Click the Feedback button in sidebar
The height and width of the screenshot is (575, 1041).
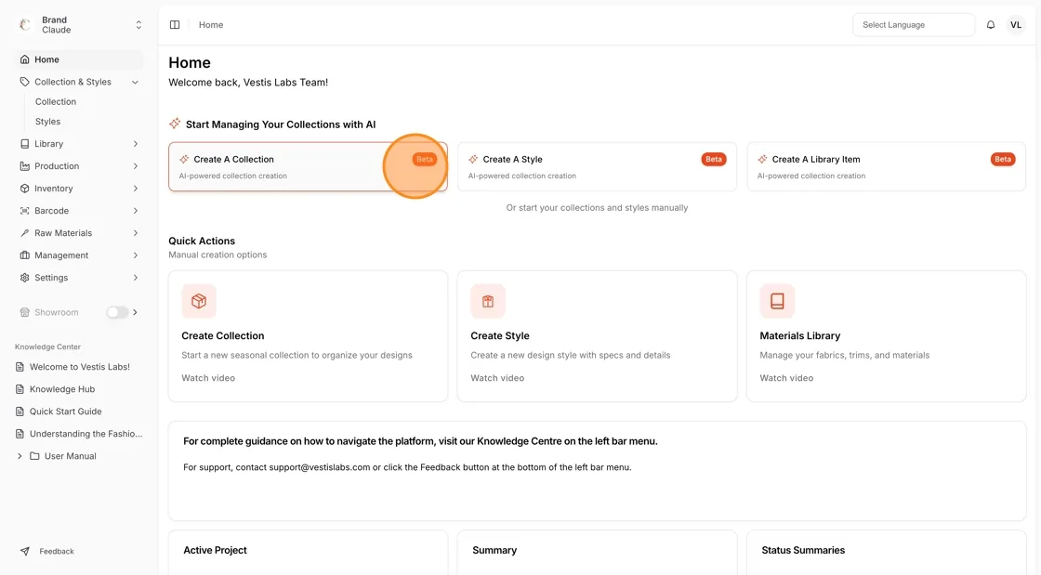click(x=47, y=551)
